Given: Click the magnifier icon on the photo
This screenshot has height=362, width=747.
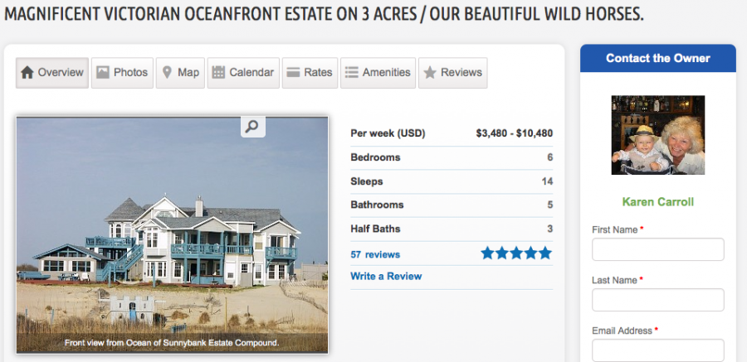Looking at the screenshot, I should pos(253,126).
